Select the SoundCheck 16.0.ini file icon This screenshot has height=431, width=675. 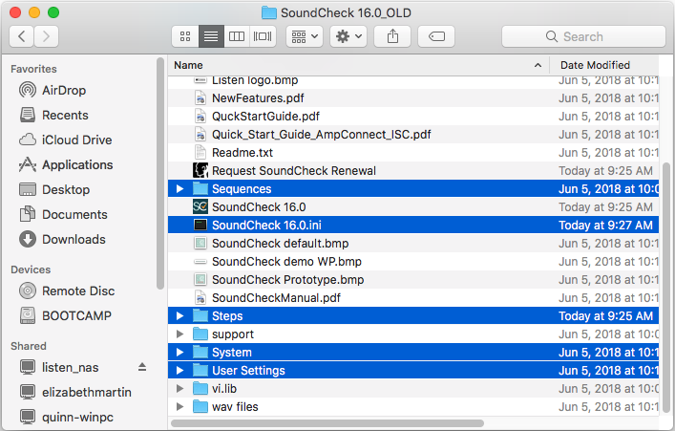point(200,225)
